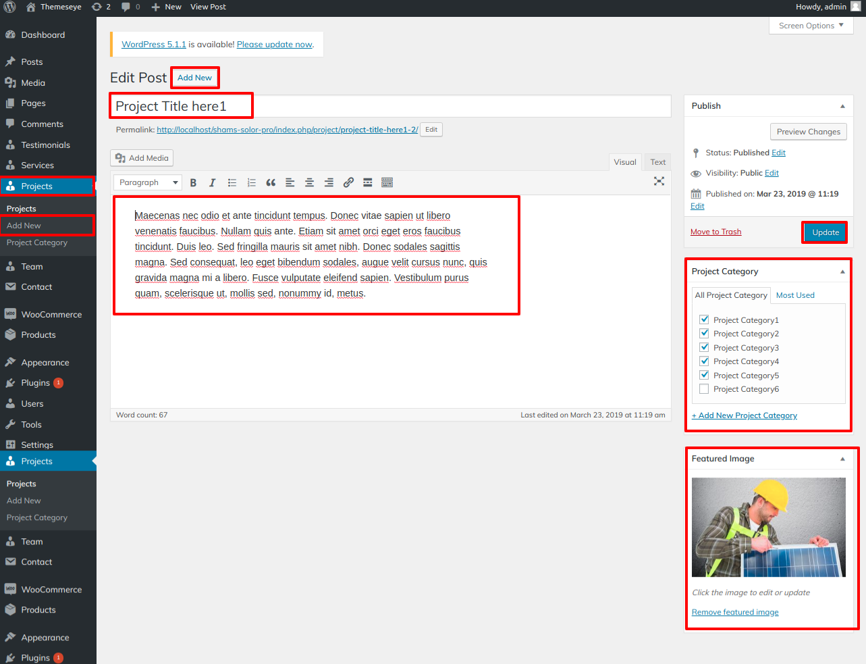Uncheck Project Category1 checkbox
Image resolution: width=866 pixels, height=664 pixels.
coord(704,320)
